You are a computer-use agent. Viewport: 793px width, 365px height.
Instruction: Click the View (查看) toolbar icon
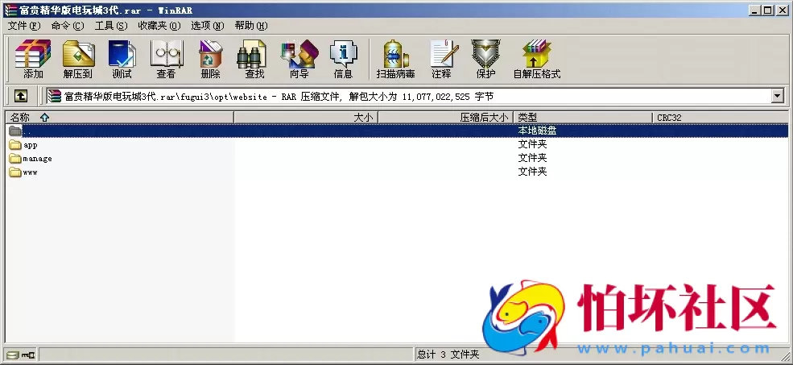tap(167, 54)
